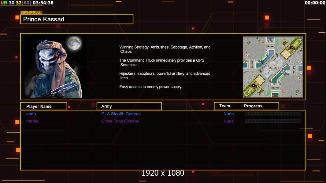Click the moon in the general portrait
326x183 pixels.
click(74, 43)
